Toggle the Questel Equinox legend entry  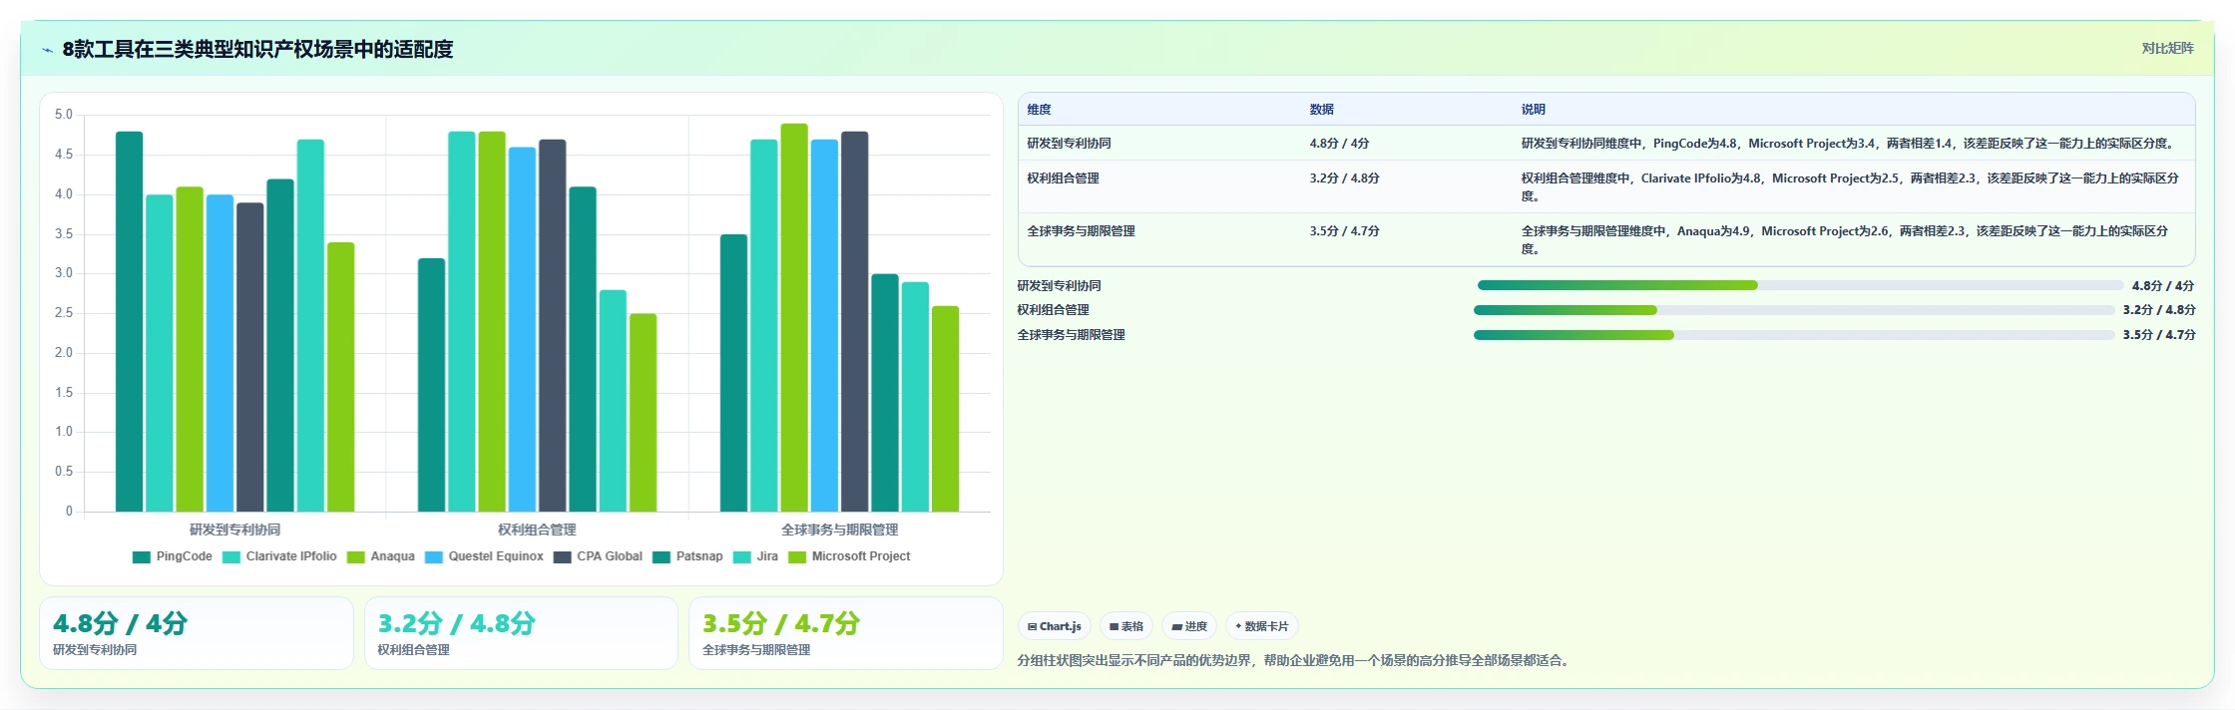(484, 556)
